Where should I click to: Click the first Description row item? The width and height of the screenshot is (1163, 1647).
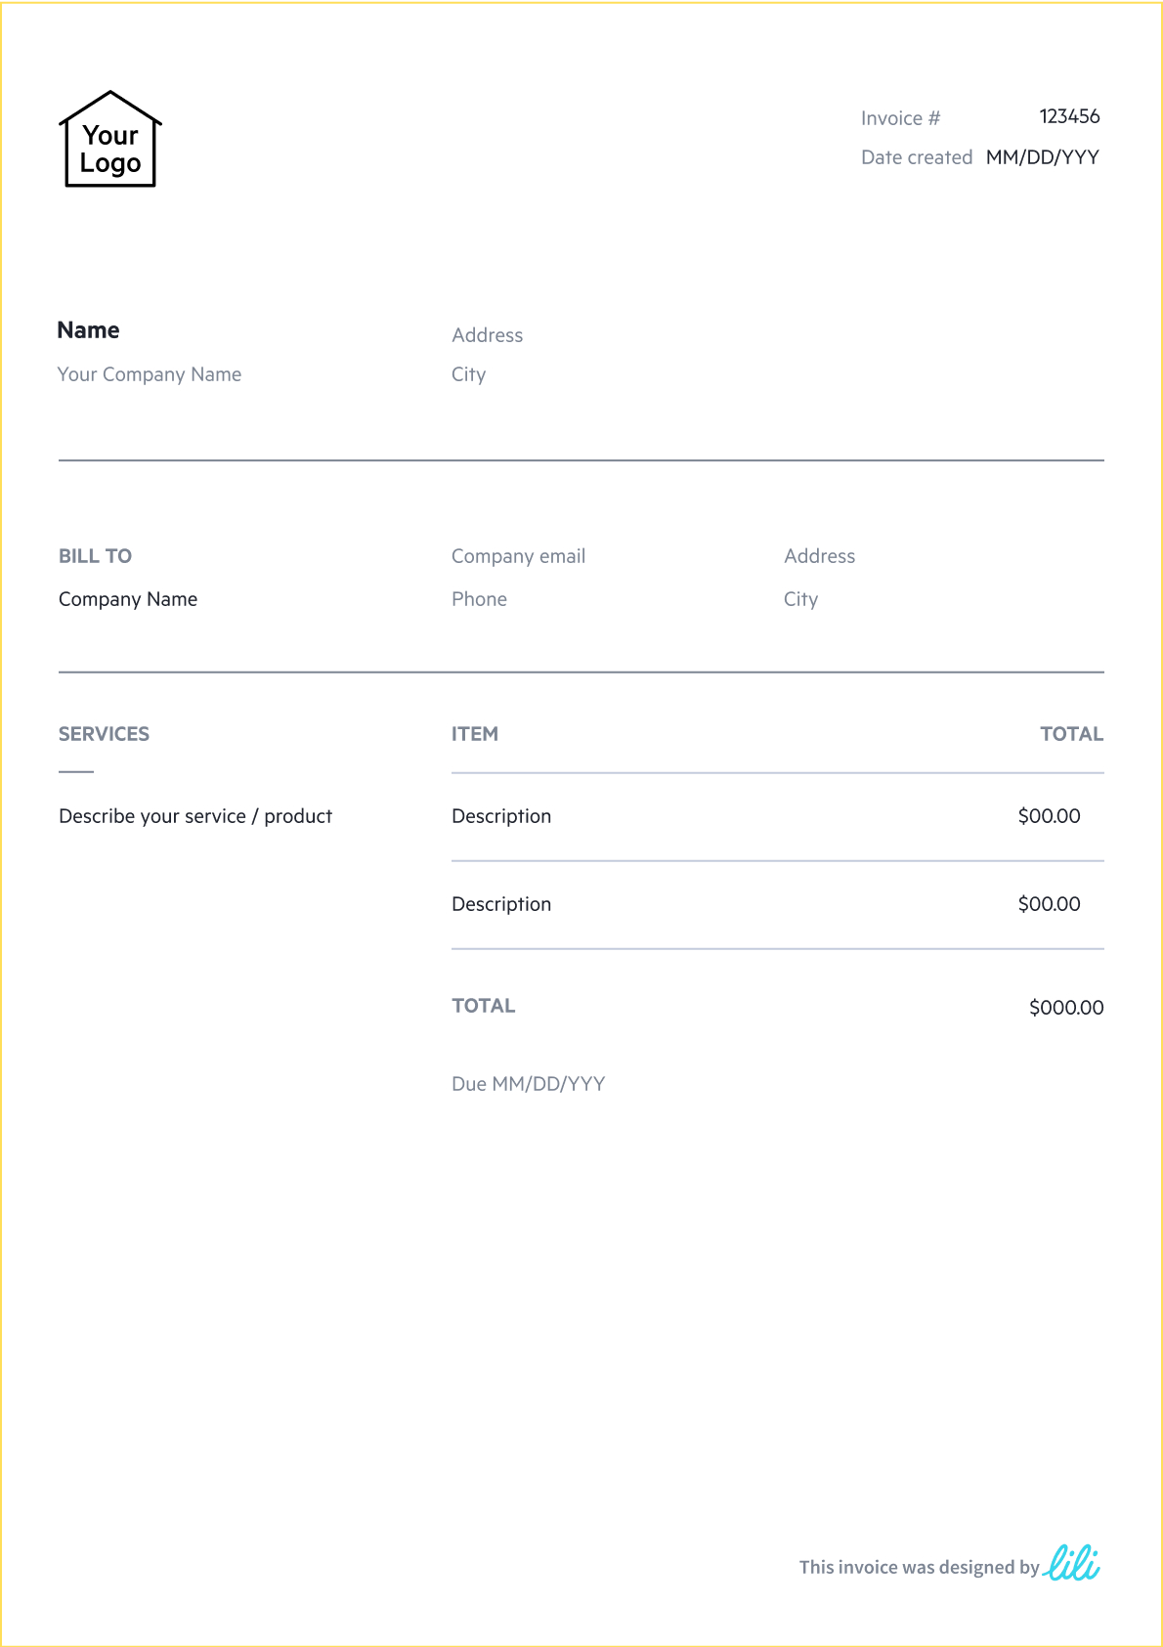click(x=501, y=816)
